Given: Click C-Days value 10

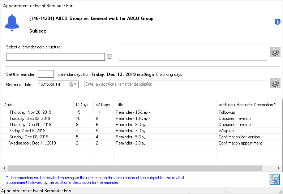Looking at the screenshot, I should click(78, 118).
